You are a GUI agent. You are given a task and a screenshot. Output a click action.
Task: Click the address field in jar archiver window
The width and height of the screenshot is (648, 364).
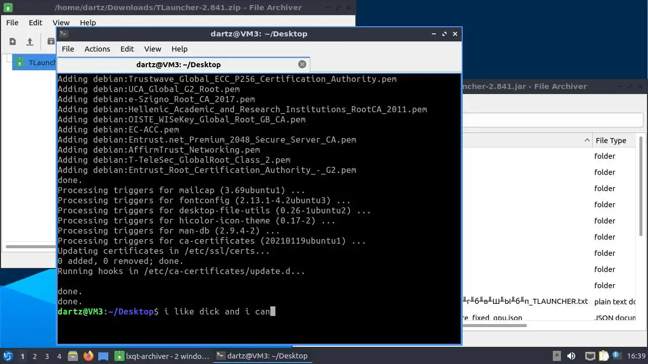point(553,120)
